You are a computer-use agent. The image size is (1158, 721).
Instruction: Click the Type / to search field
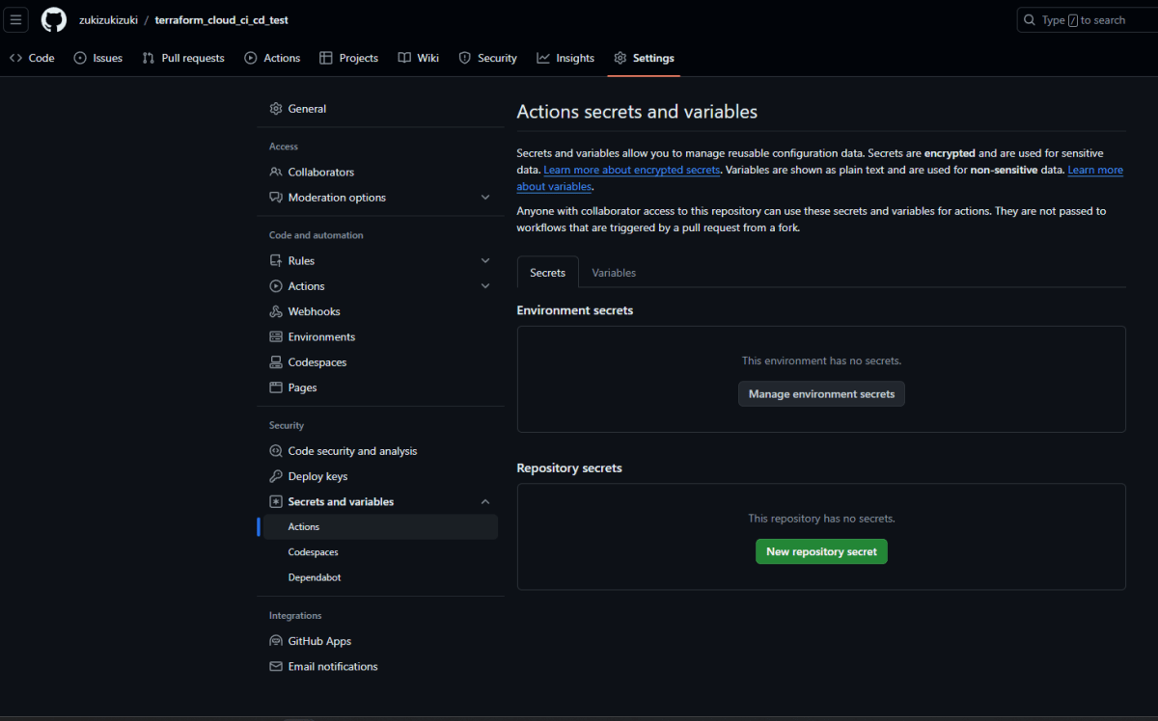tap(1088, 20)
